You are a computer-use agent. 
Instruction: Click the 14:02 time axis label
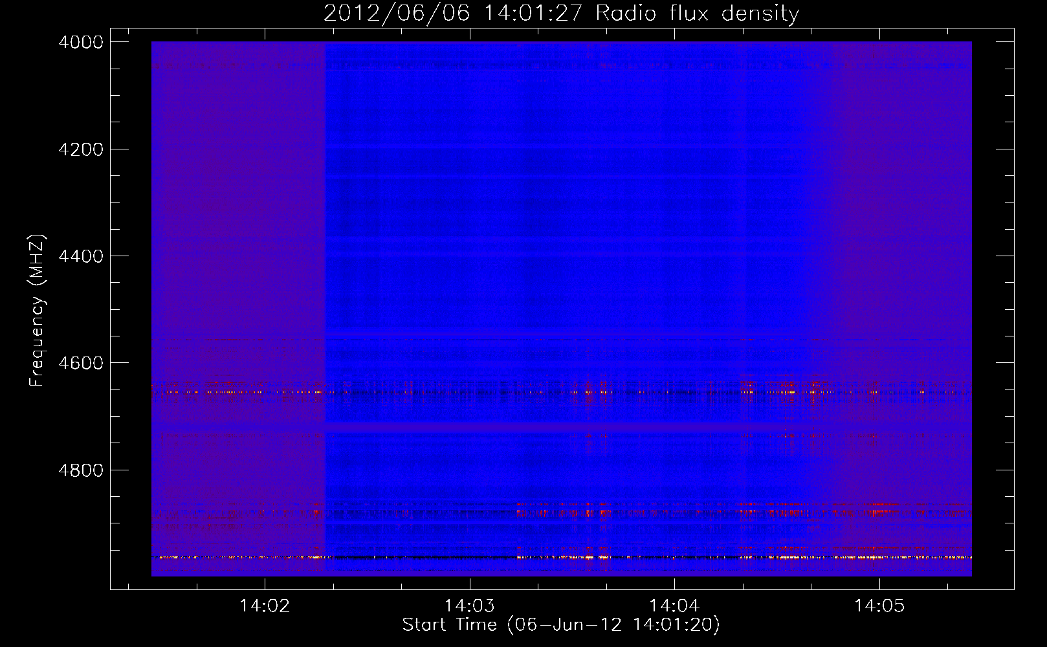pos(265,606)
